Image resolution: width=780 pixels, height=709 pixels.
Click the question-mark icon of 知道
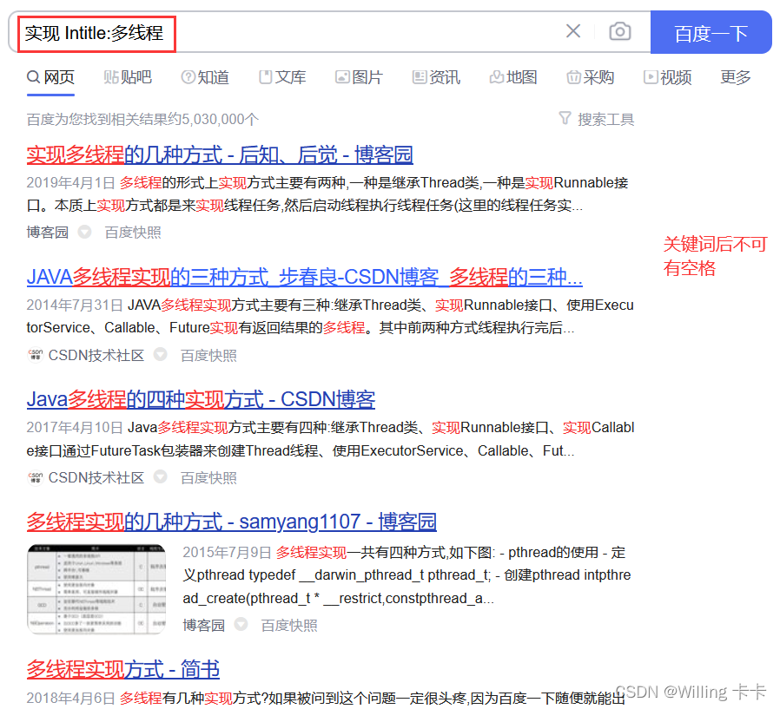pos(188,77)
